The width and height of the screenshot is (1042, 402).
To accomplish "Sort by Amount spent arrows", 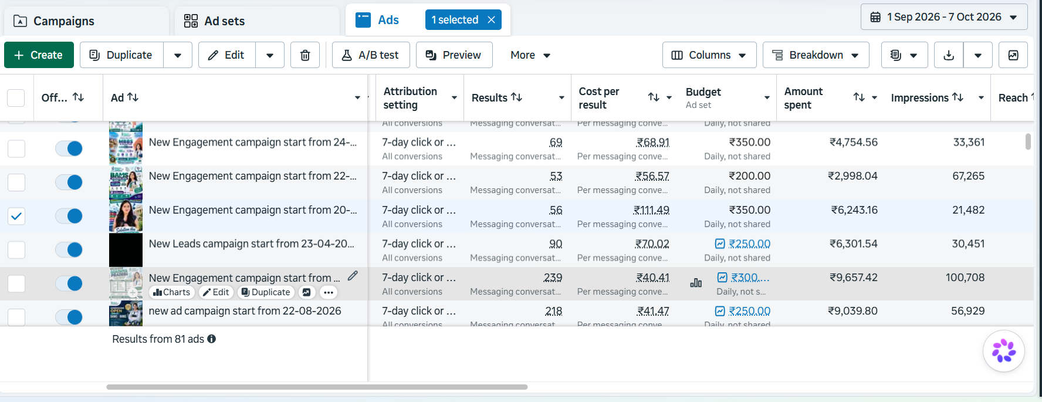I will (x=859, y=97).
